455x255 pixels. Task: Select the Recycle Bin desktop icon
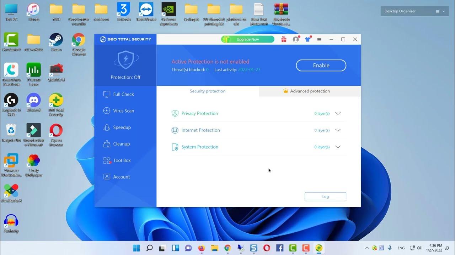click(x=11, y=133)
